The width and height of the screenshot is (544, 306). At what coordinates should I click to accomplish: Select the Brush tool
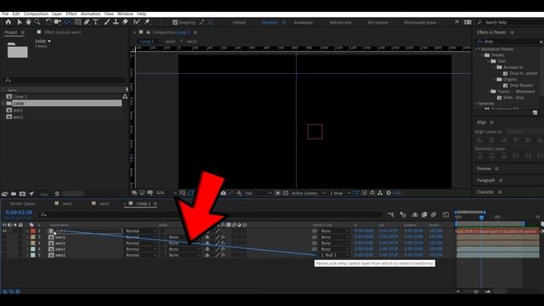107,22
